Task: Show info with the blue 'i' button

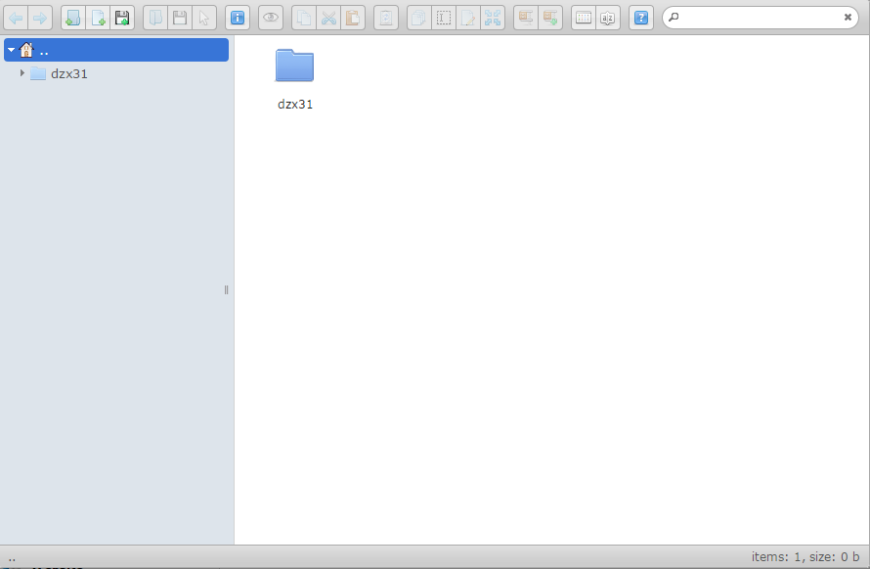Action: (238, 18)
